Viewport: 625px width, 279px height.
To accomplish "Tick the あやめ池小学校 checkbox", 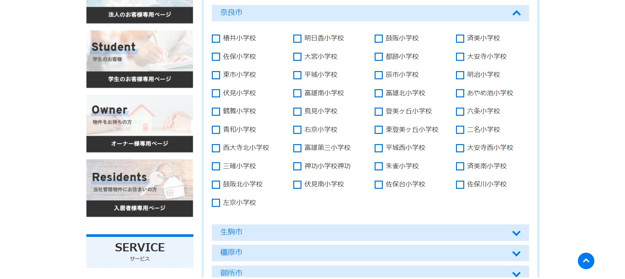I will [460, 93].
